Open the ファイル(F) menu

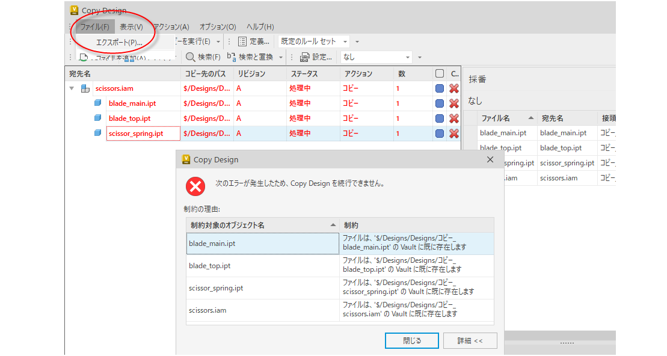95,27
